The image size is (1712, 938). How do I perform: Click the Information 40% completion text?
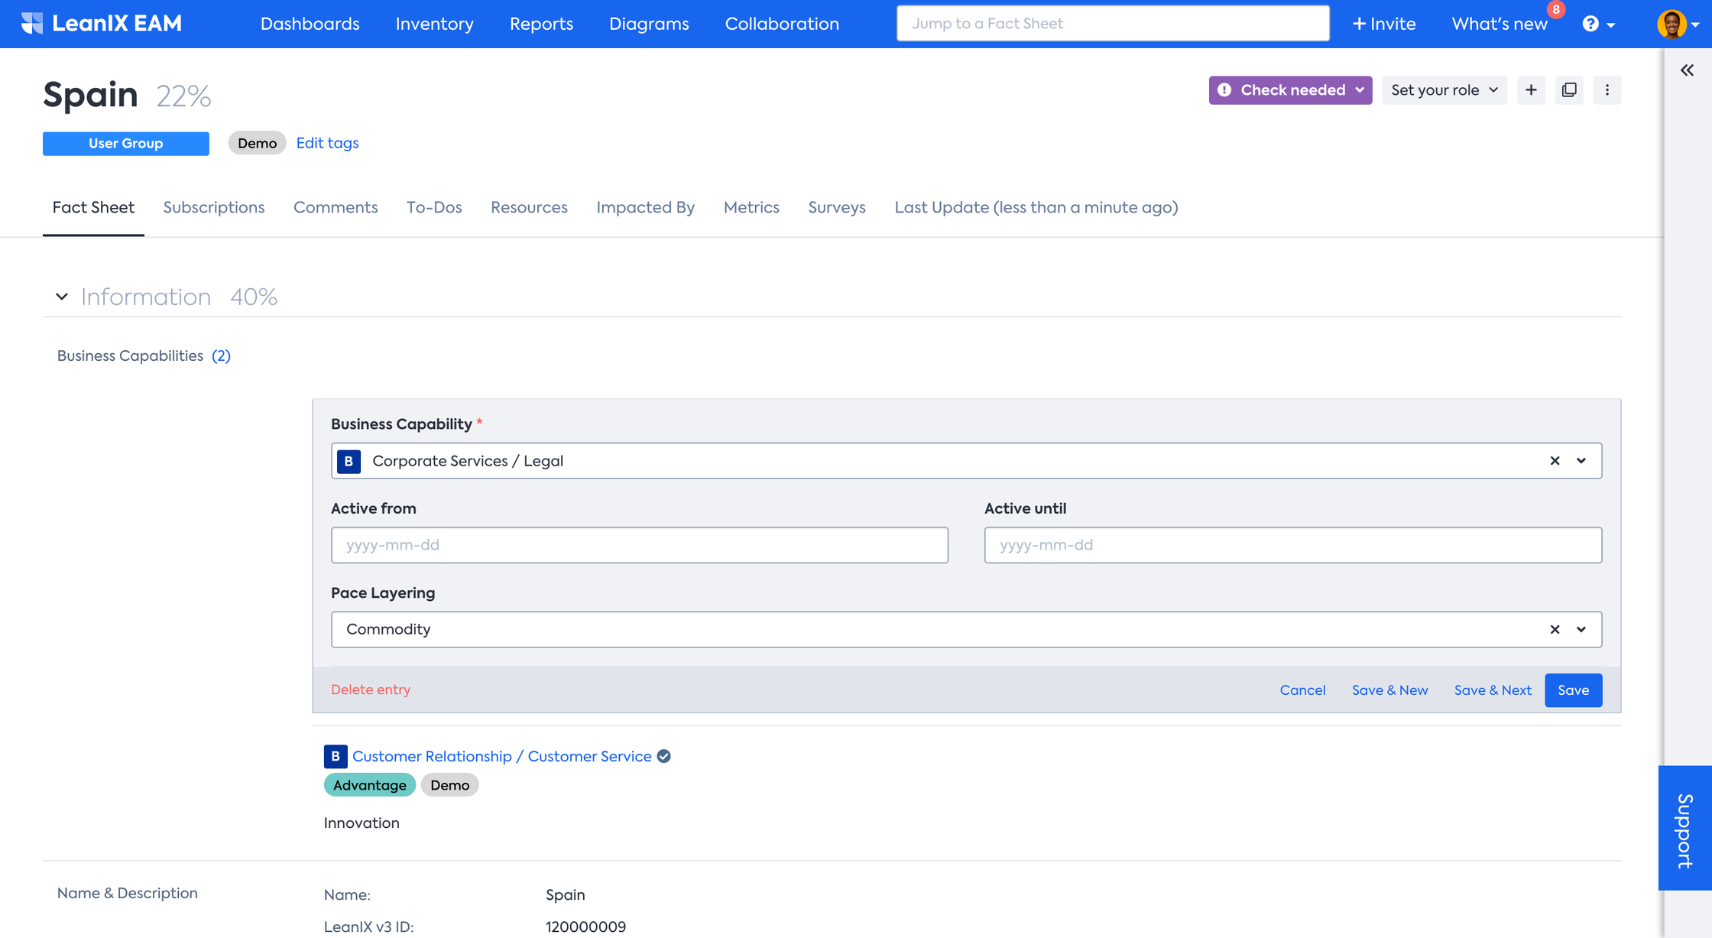(254, 297)
